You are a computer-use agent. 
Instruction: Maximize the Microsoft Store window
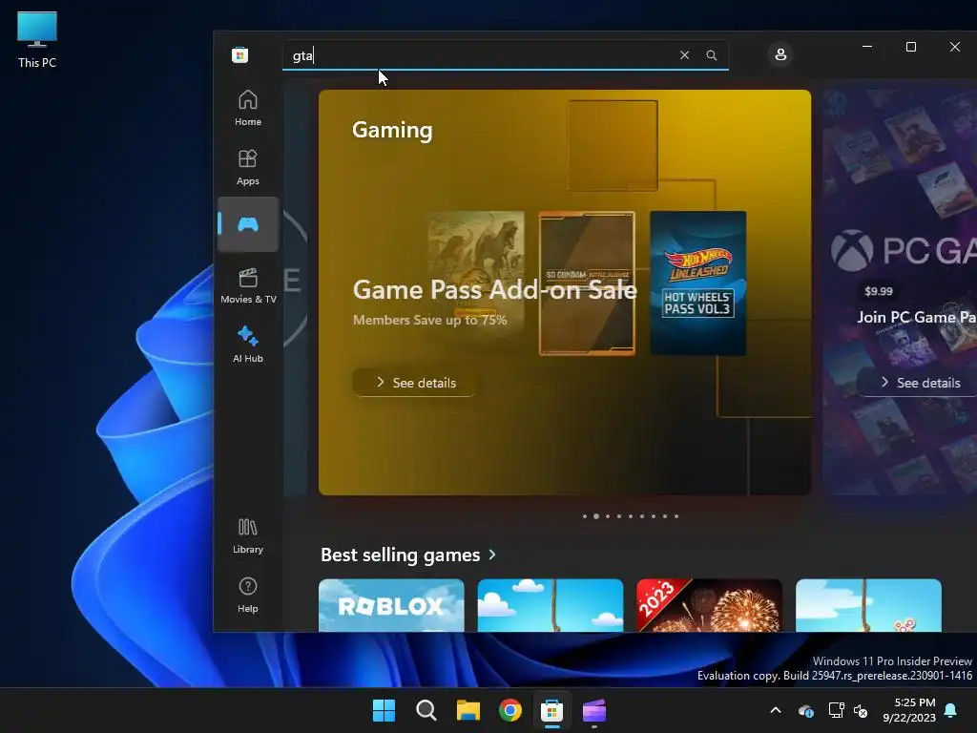point(911,47)
